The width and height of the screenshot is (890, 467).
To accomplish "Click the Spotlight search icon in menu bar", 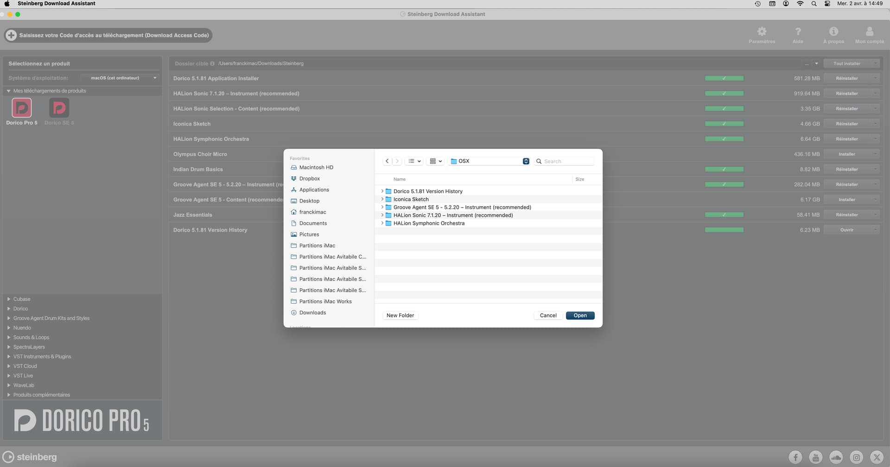I will point(814,3).
